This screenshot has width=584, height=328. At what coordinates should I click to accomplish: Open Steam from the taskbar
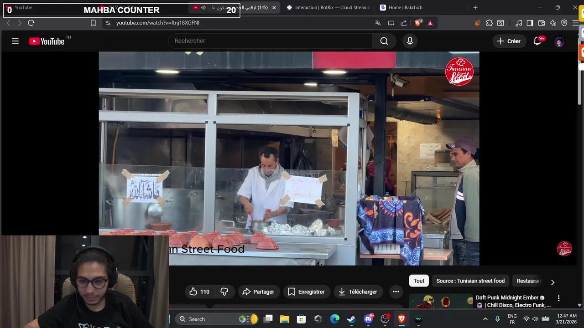tap(351, 319)
